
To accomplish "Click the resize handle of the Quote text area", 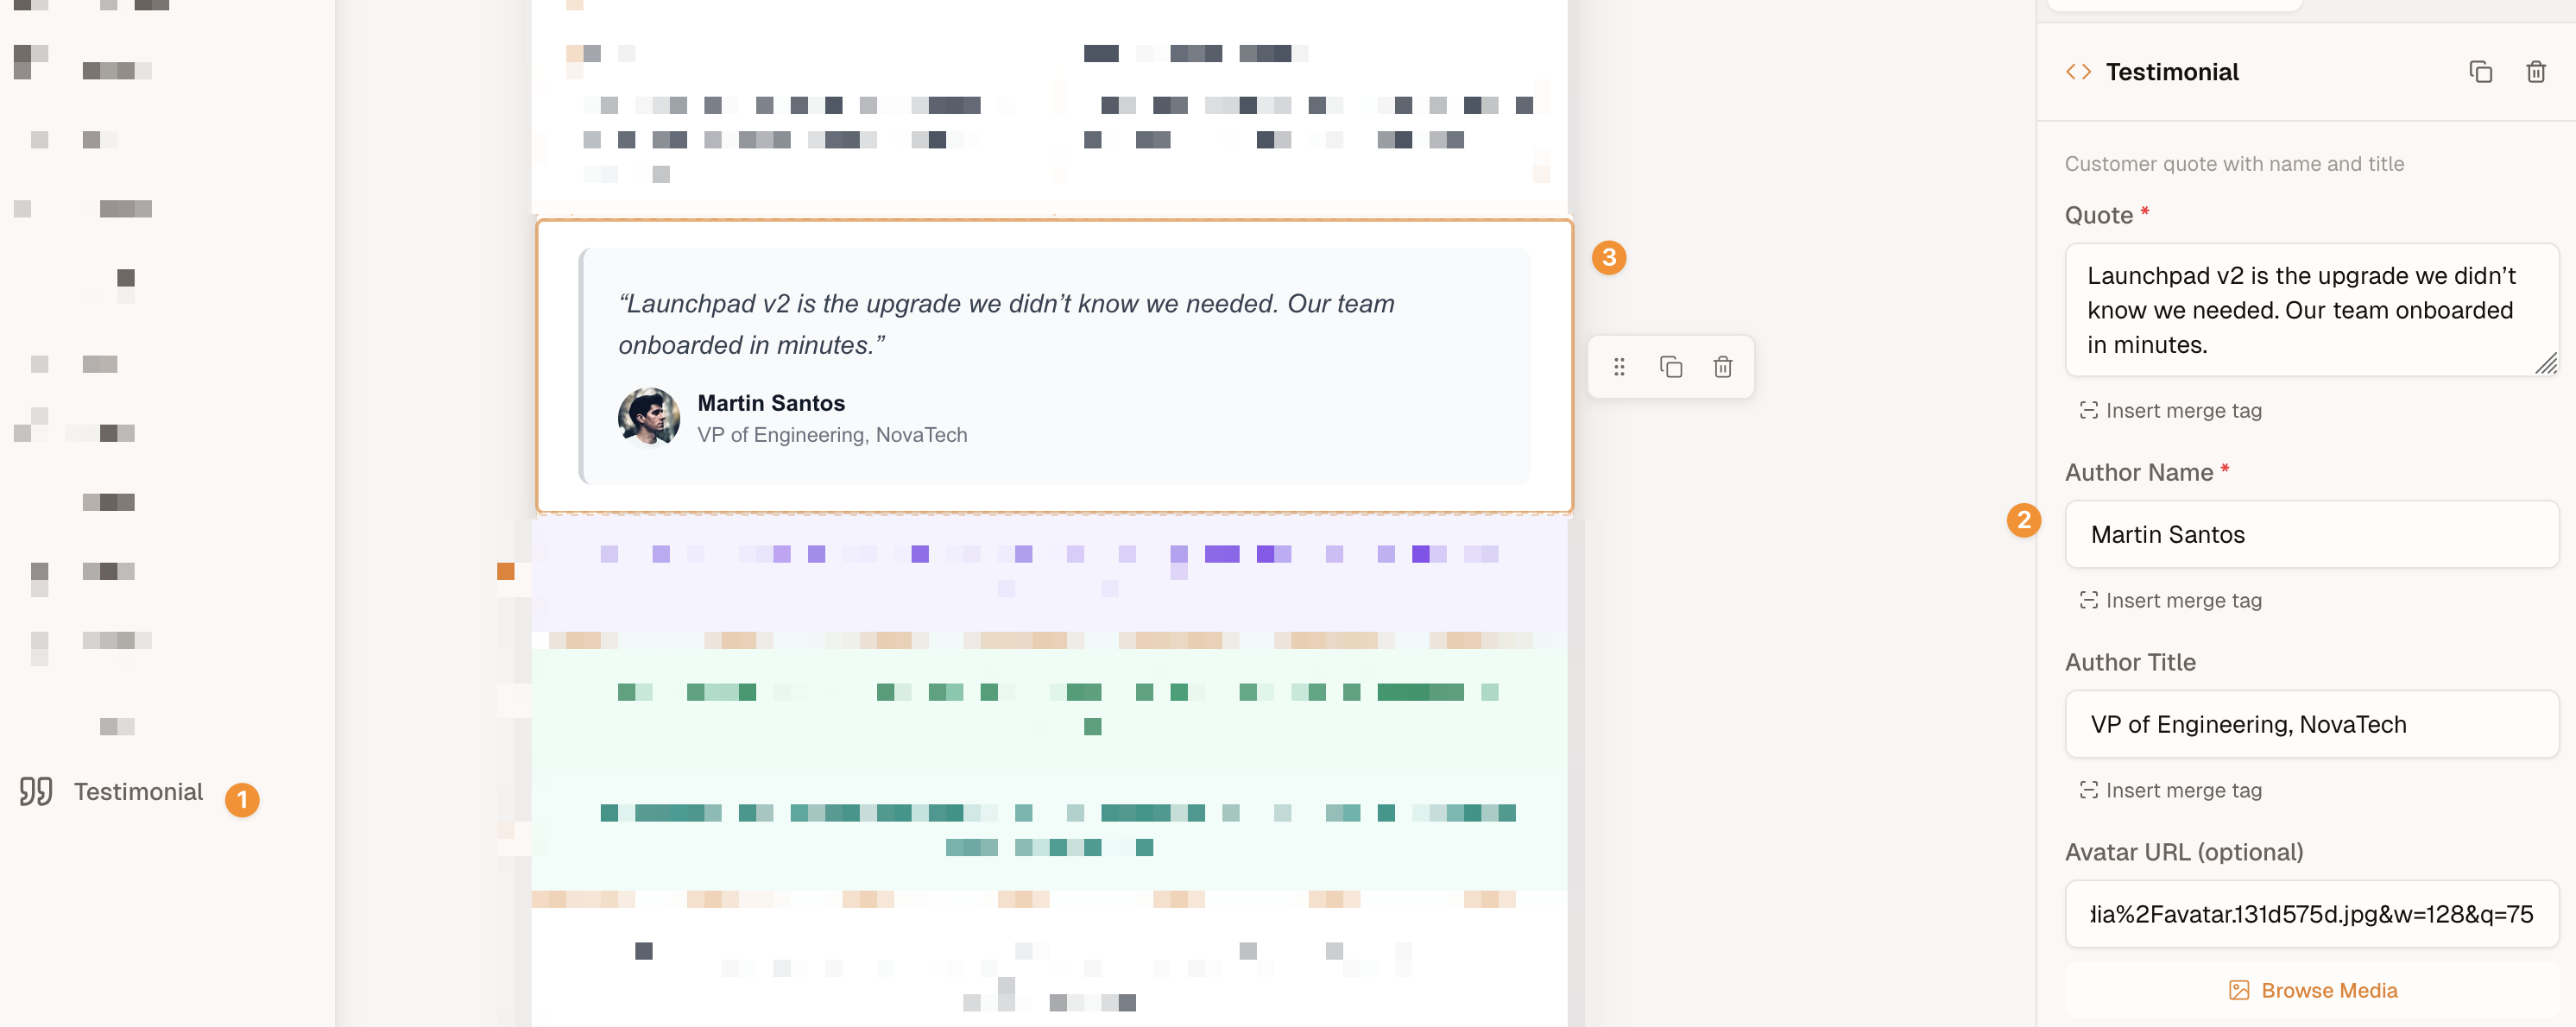I will pyautogui.click(x=2545, y=364).
